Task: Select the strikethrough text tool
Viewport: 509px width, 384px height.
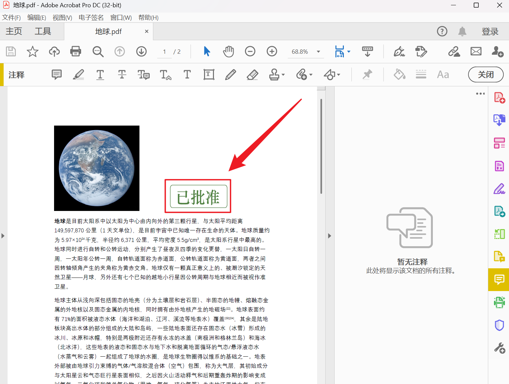Action: 122,75
